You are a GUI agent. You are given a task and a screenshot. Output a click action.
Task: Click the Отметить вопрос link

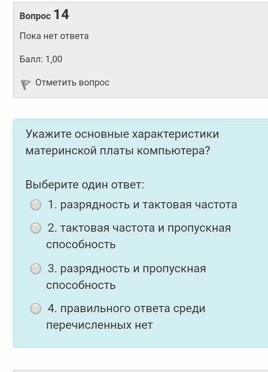coord(72,83)
